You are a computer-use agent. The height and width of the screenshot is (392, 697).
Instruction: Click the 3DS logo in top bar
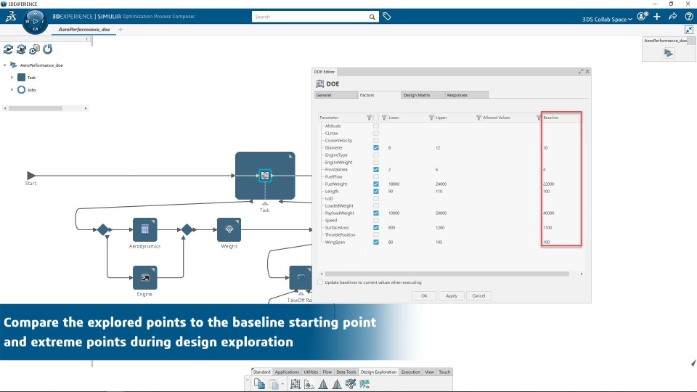[x=11, y=17]
